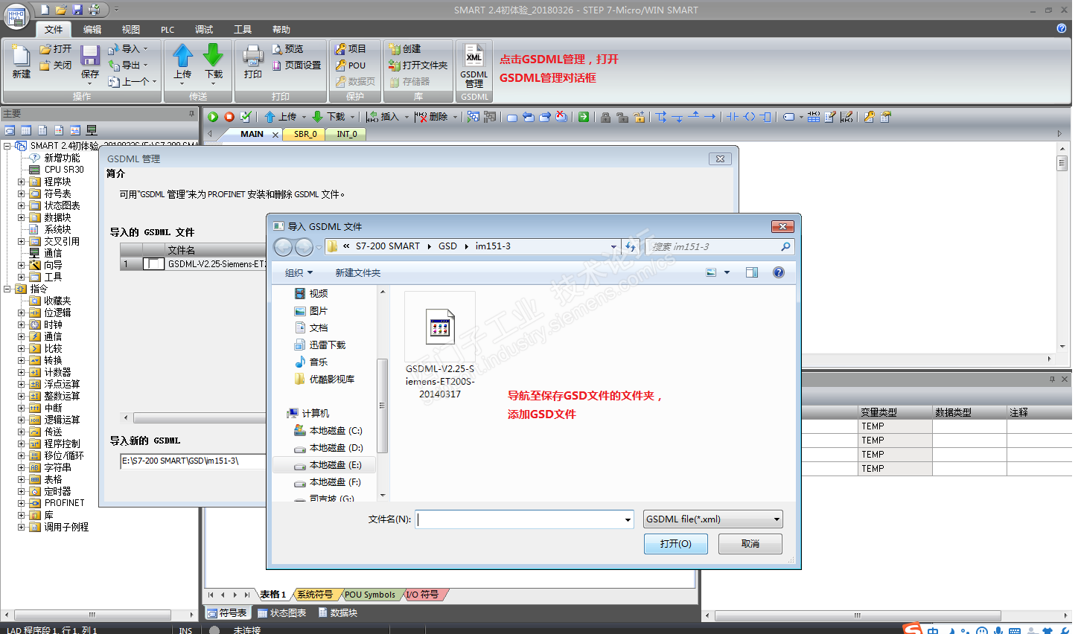This screenshot has width=1081, height=634.
Task: Click the 插入 (Insert) toolbar icon
Action: click(383, 117)
